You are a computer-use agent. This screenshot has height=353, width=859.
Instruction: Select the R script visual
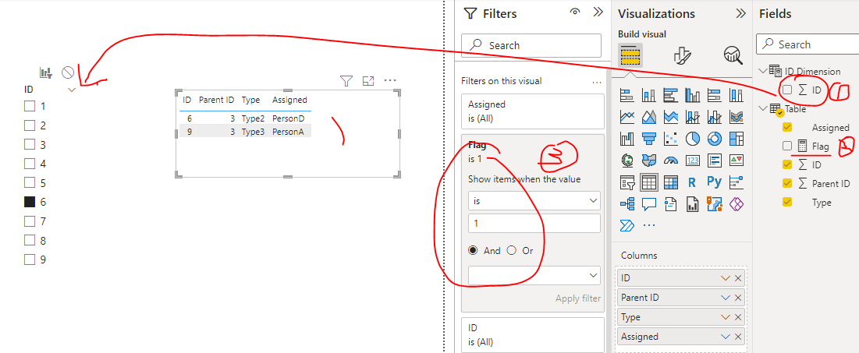click(693, 182)
